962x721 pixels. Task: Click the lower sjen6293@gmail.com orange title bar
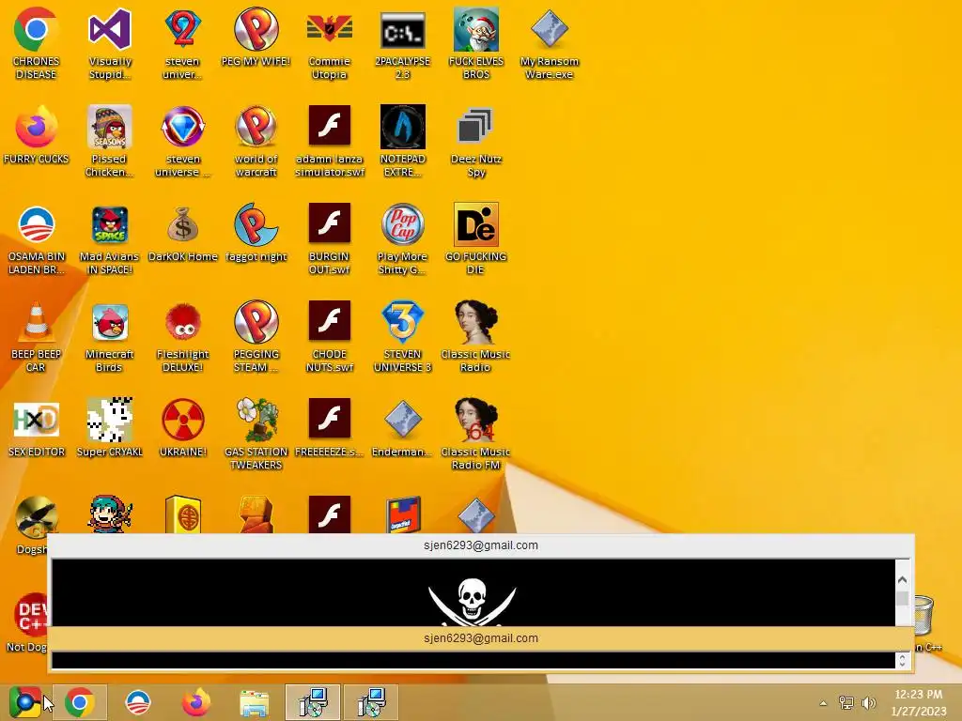(x=480, y=638)
